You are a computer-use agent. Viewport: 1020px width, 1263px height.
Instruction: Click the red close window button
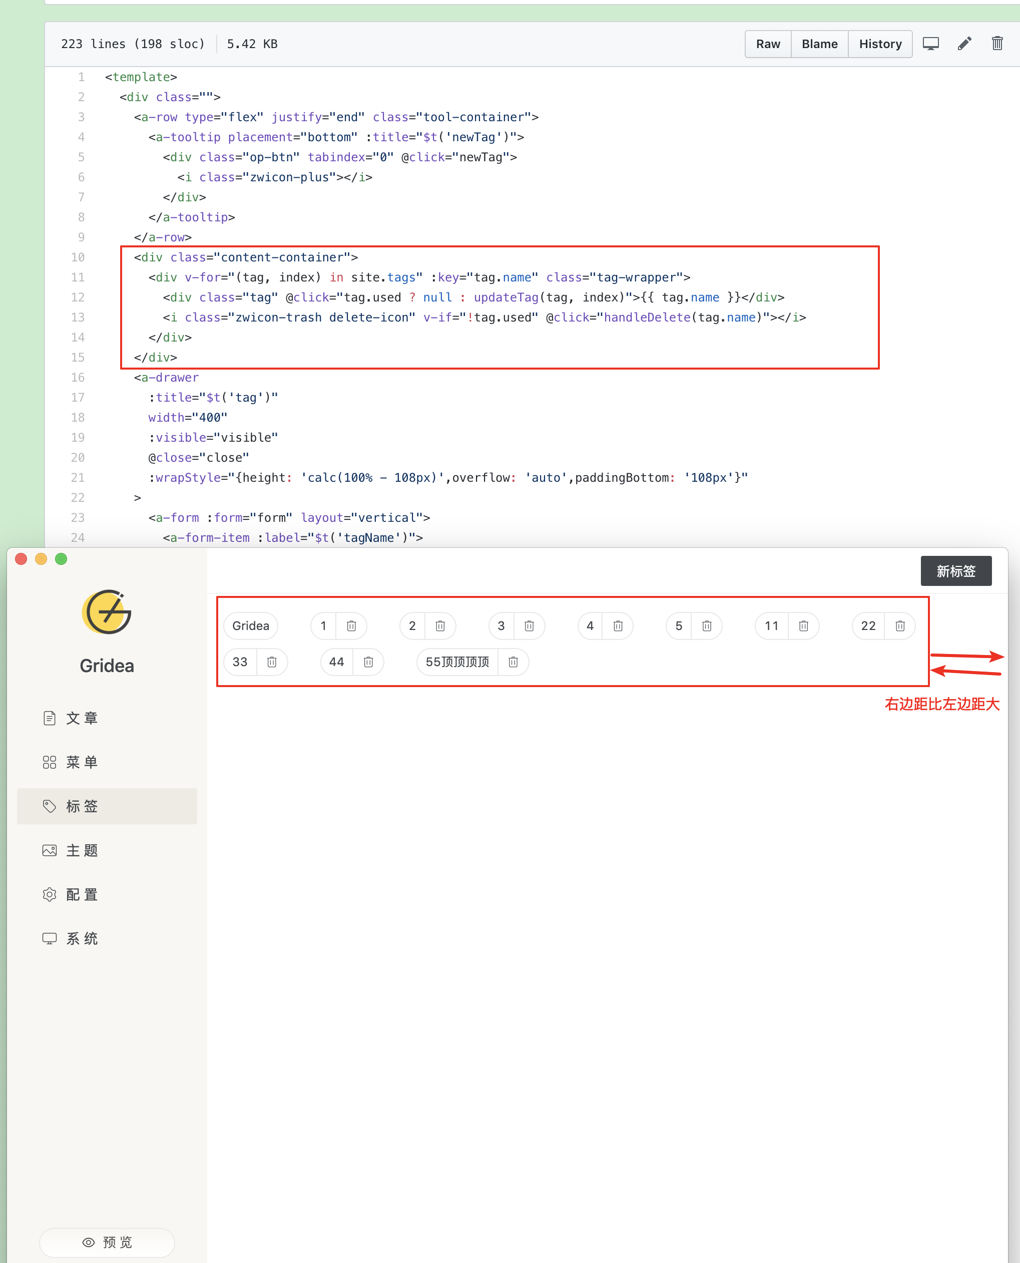point(21,558)
